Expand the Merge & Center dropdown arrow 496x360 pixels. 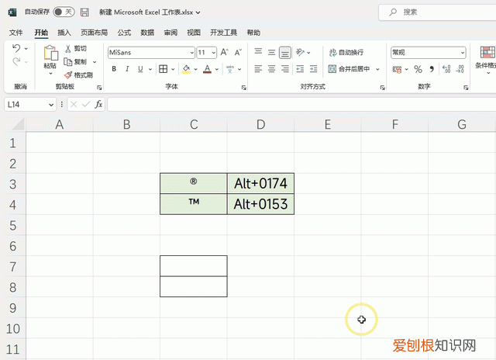pyautogui.click(x=377, y=69)
